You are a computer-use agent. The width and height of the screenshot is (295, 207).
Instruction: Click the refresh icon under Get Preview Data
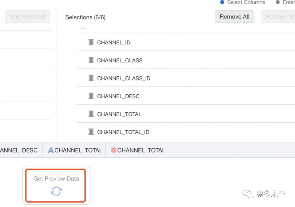tap(56, 191)
